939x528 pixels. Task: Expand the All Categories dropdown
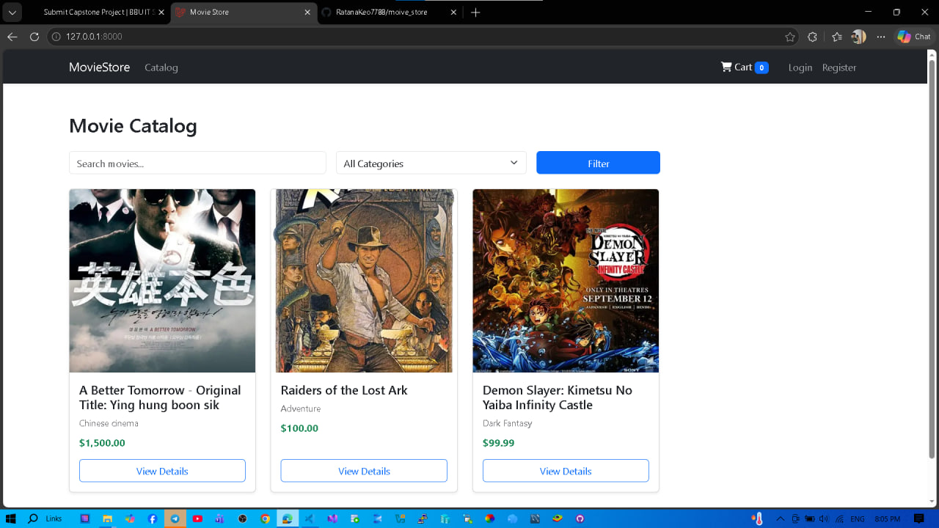(431, 163)
